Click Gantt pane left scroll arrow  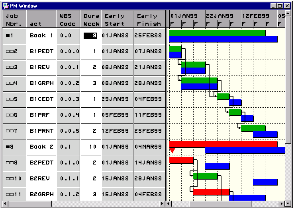click(168, 203)
